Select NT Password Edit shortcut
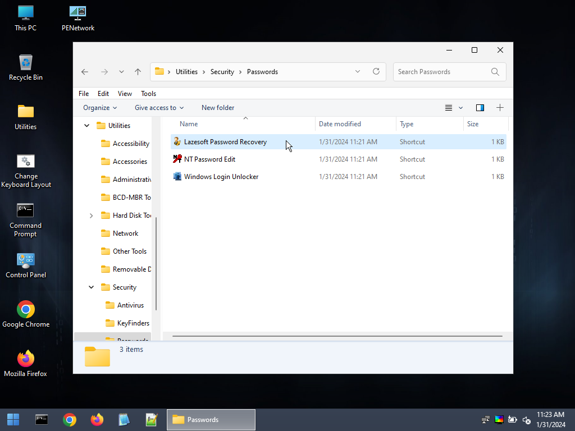The height and width of the screenshot is (431, 575). (338, 159)
